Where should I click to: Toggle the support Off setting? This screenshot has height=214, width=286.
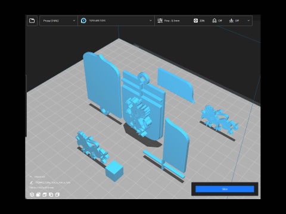click(217, 21)
